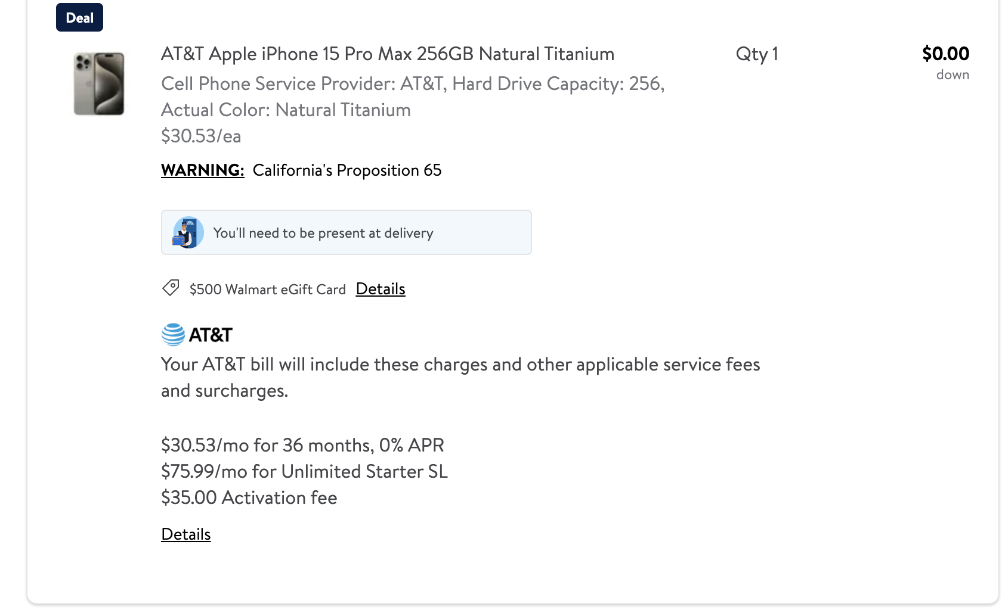Open the WARNING Proposition 65 link

tap(203, 170)
